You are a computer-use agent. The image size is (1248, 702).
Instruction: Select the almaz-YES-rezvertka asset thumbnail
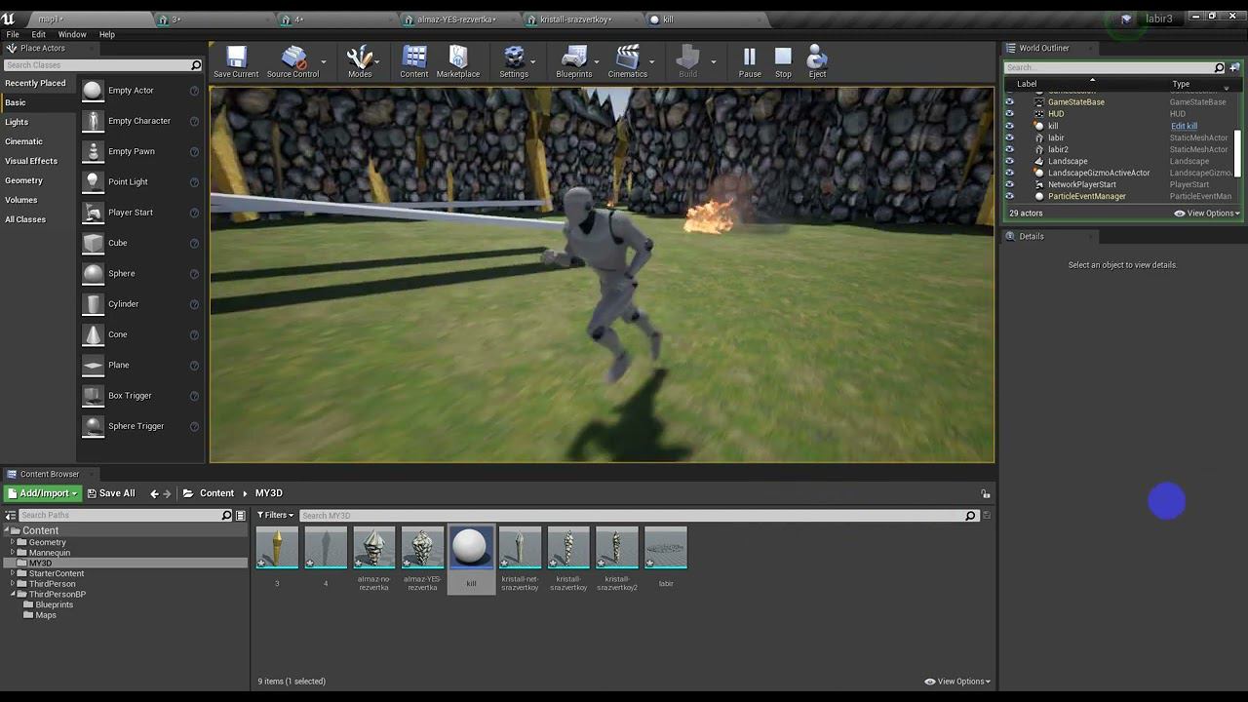coord(422,549)
